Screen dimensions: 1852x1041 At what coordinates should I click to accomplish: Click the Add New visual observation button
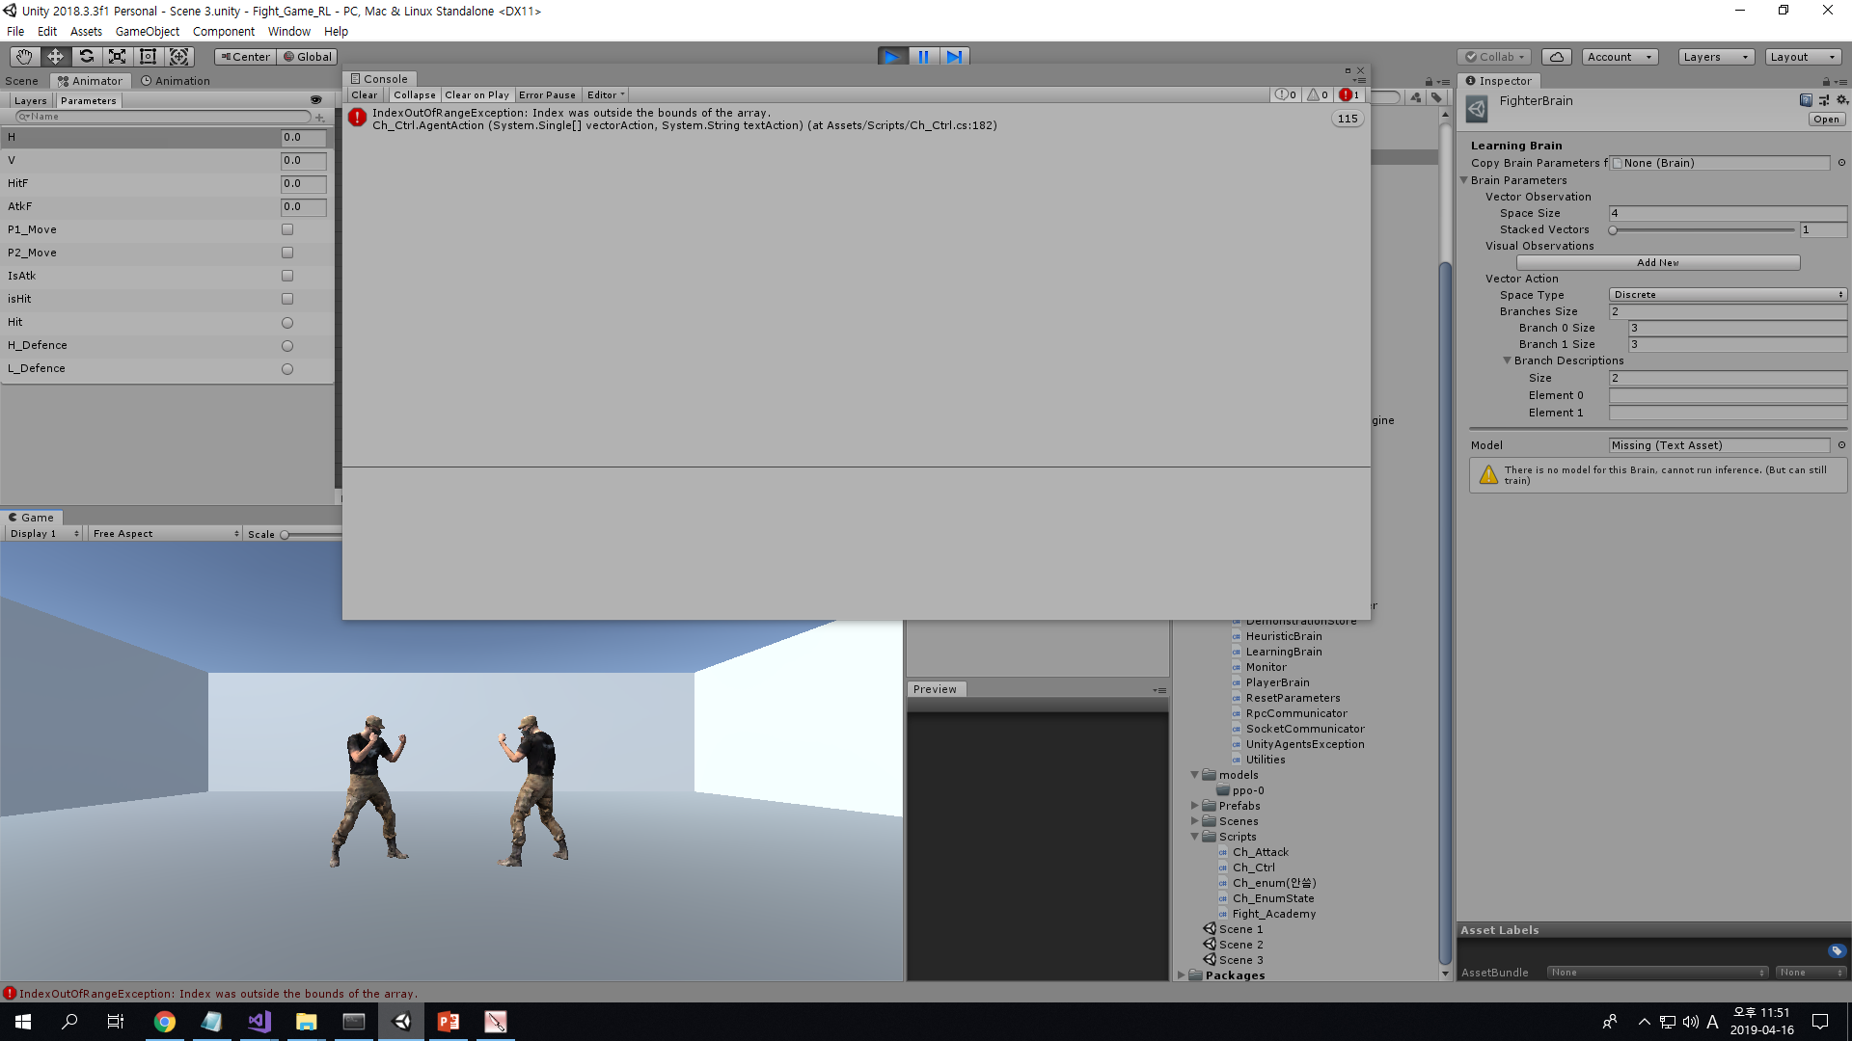click(x=1656, y=262)
